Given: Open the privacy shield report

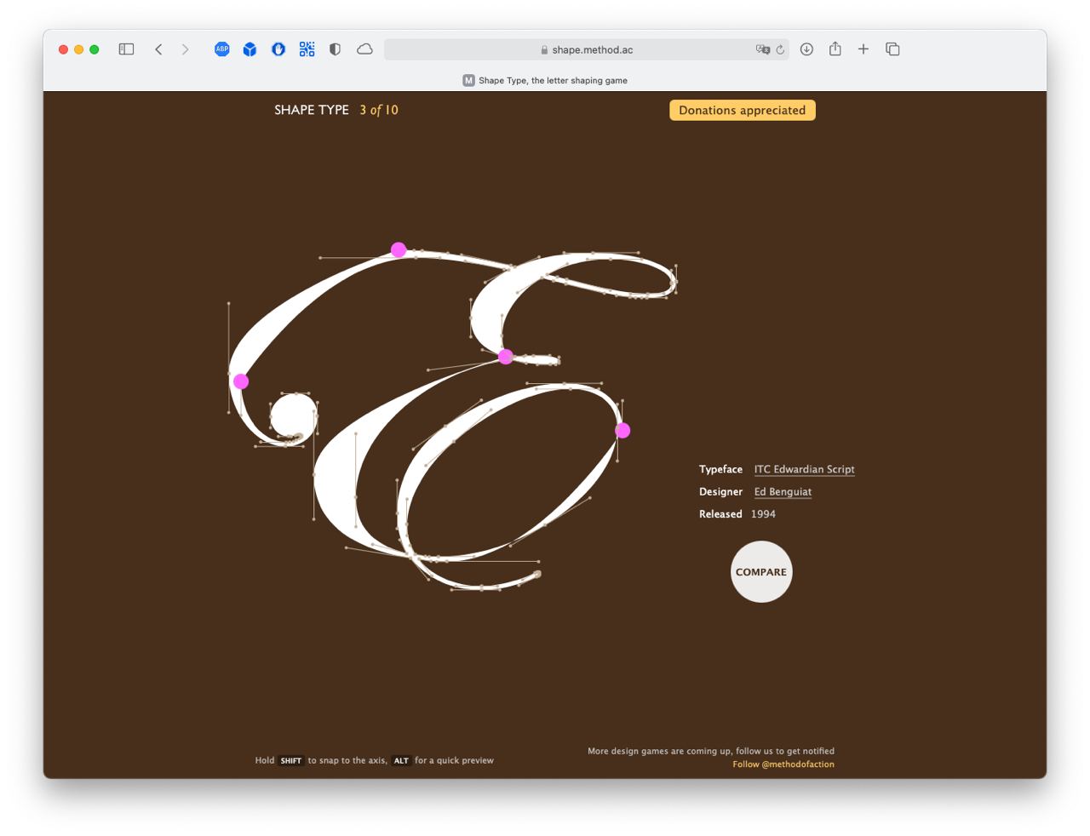Looking at the screenshot, I should click(336, 49).
